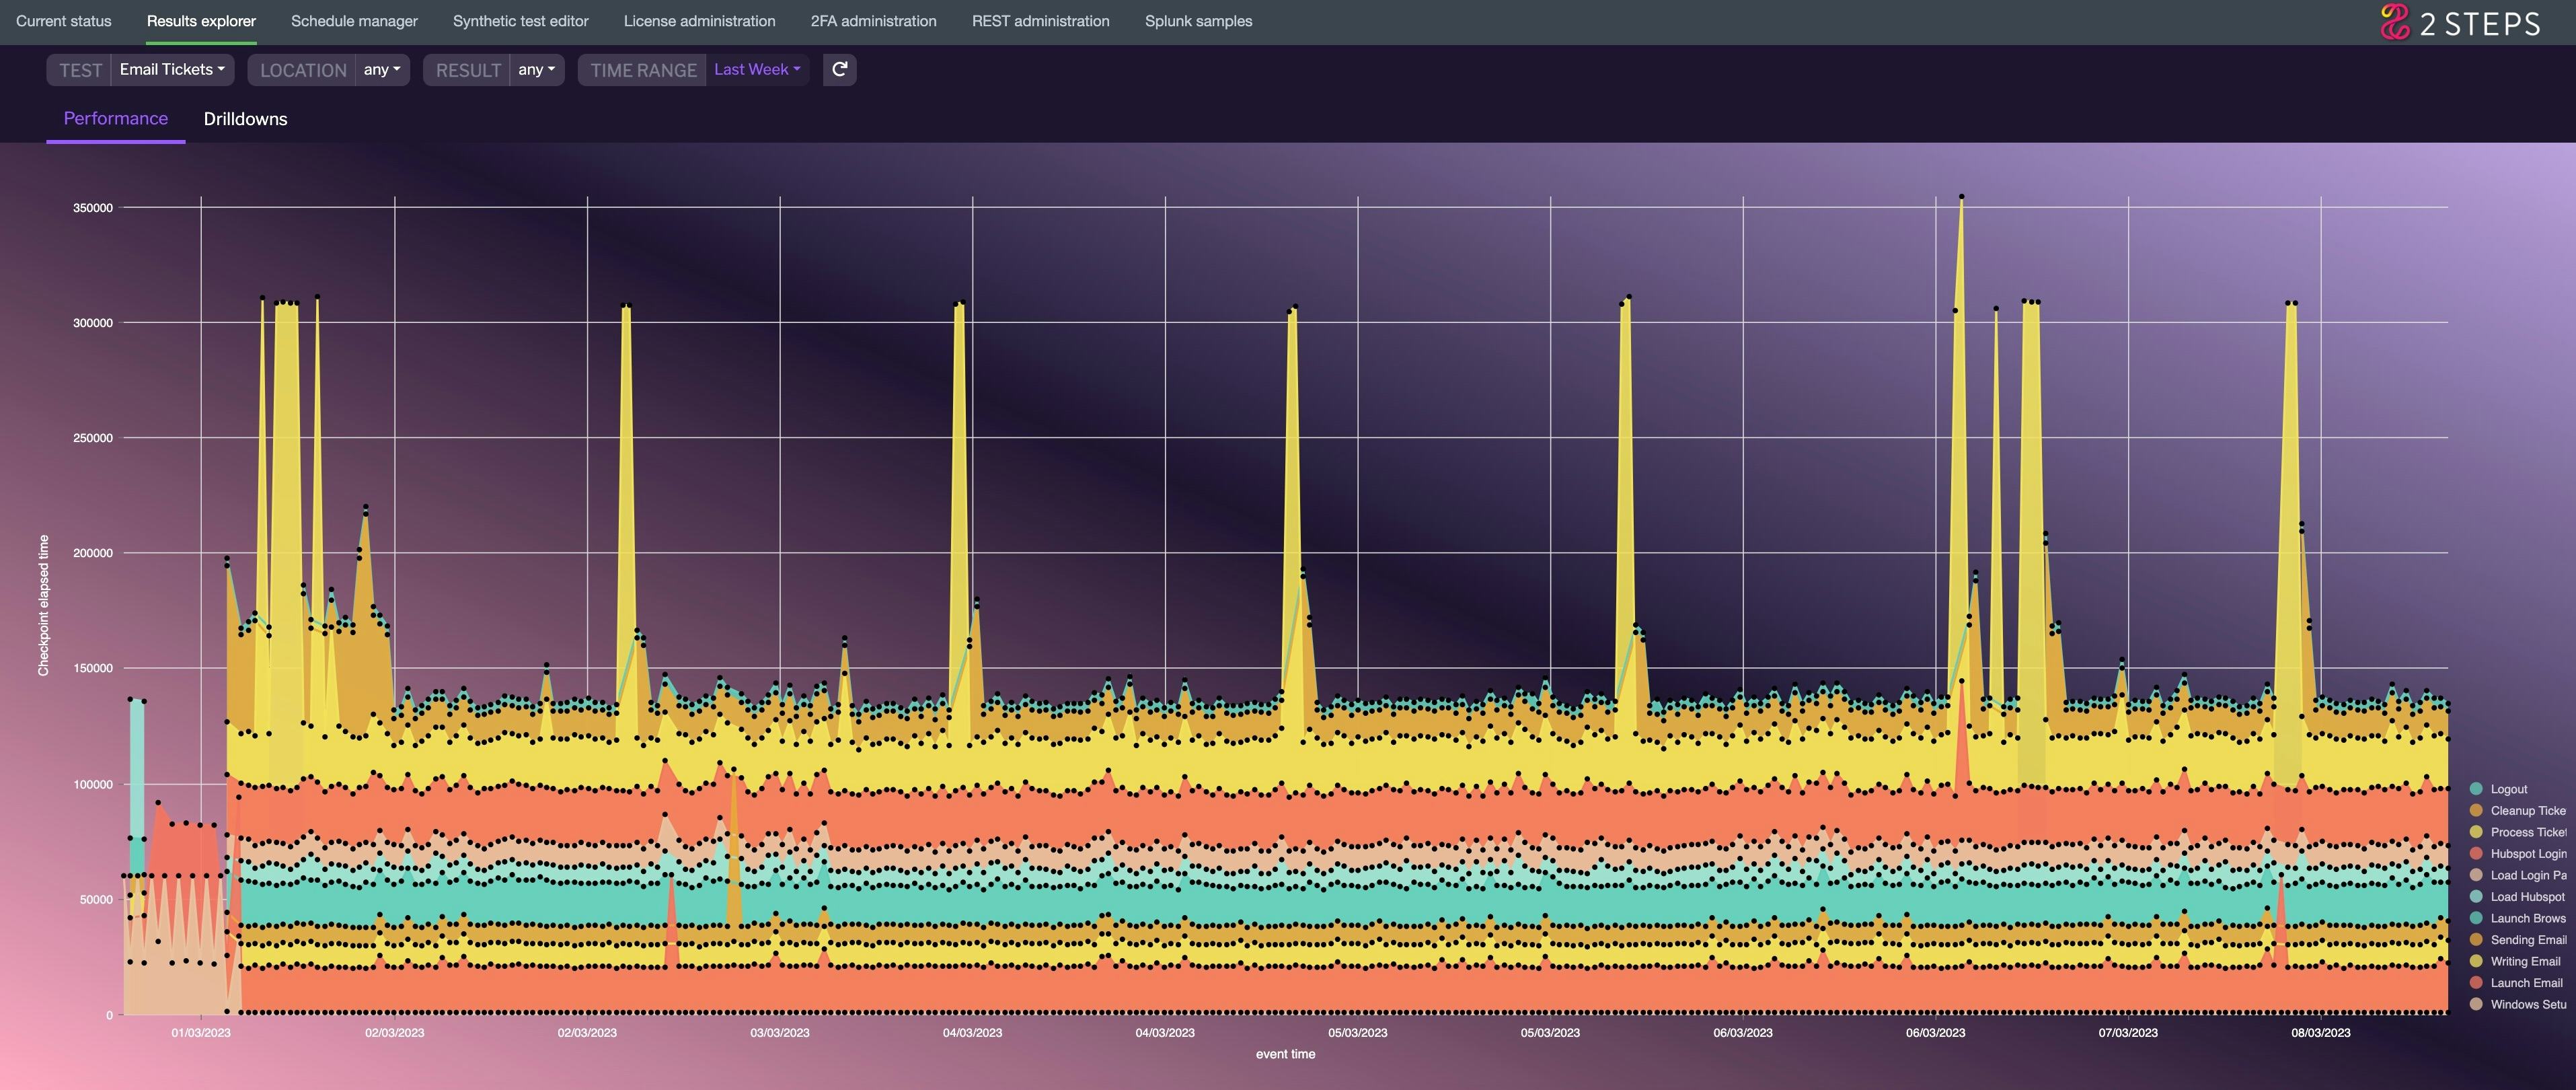
Task: Click Launch Email legend marker
Action: pyautogui.click(x=2476, y=982)
